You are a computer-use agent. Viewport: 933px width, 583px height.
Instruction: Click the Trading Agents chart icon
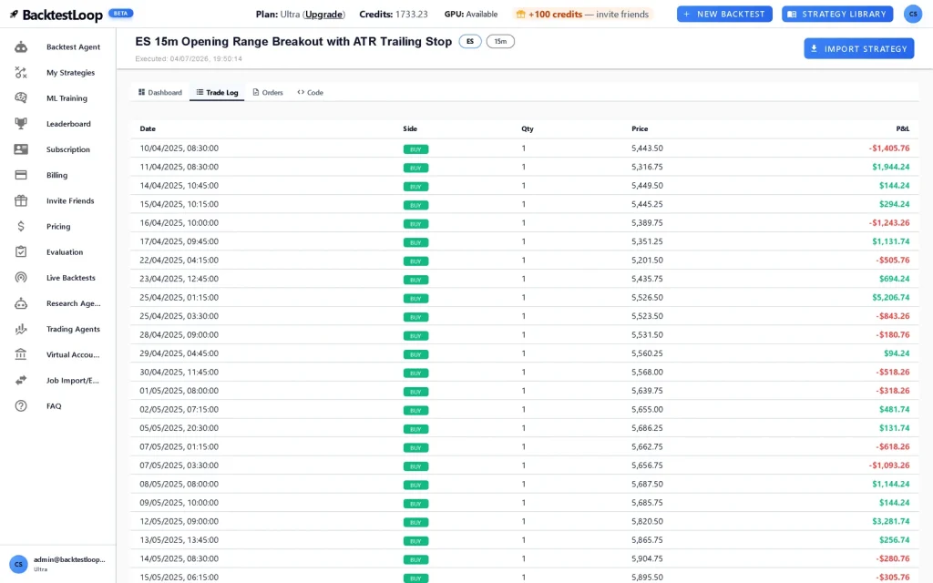click(x=21, y=329)
